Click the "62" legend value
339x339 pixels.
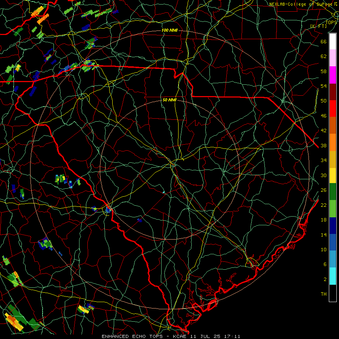[x=324, y=56]
